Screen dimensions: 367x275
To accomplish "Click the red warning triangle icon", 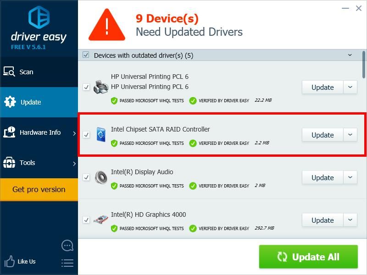I will click(x=107, y=25).
